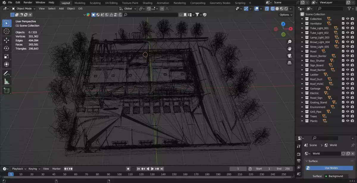The image size is (357, 183).
Task: Activate the Cursor tool
Action: click(7, 31)
